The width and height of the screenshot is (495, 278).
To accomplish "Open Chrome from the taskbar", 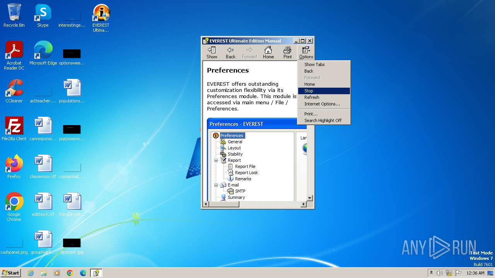I will click(x=70, y=273).
